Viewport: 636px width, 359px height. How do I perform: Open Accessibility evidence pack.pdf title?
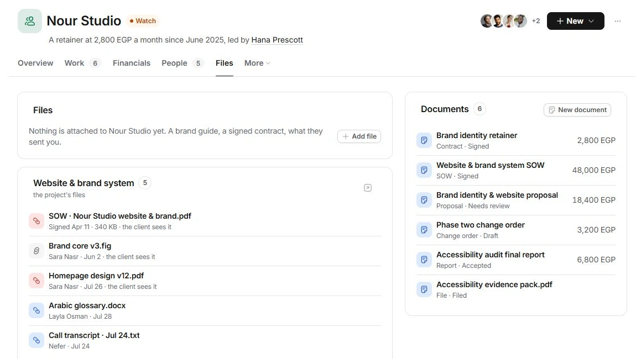click(x=494, y=284)
